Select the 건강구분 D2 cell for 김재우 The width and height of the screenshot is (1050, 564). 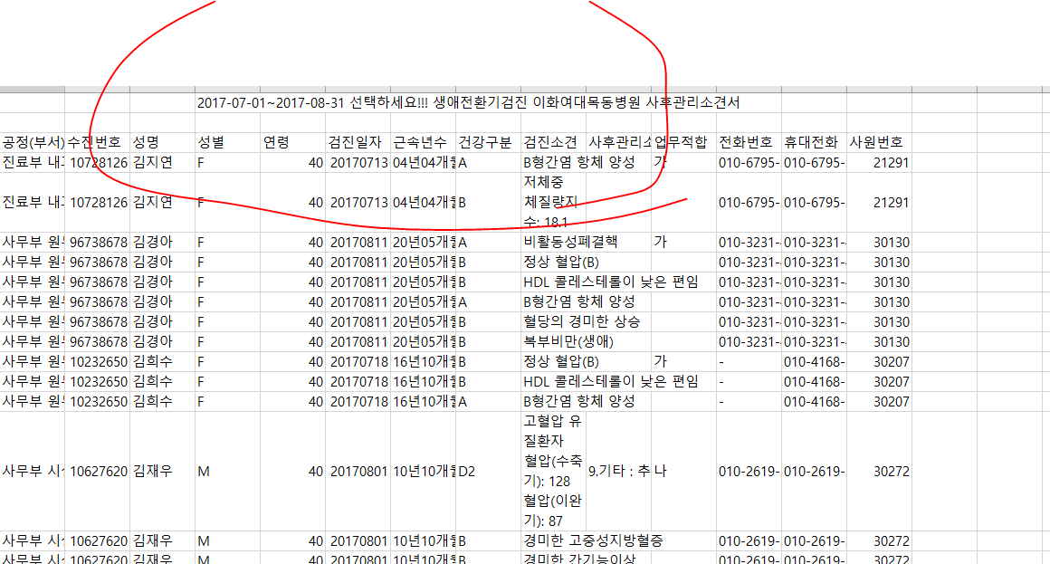488,471
